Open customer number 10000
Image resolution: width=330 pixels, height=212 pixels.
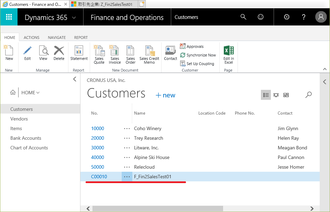97,129
